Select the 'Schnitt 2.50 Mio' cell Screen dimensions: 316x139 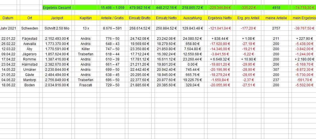point(57,28)
